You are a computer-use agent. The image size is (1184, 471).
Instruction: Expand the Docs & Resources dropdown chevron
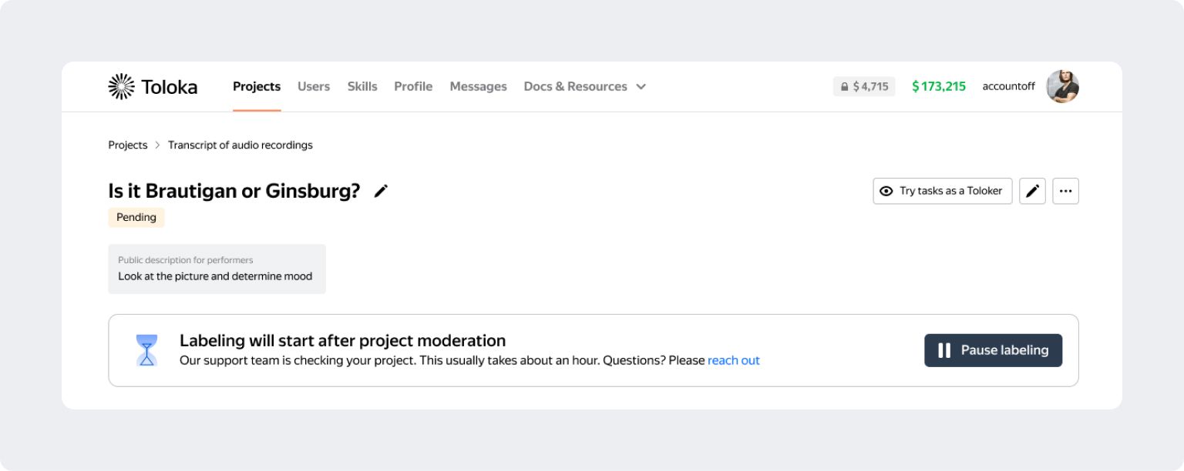[641, 87]
